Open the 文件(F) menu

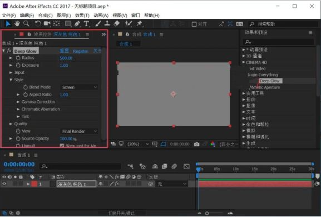9,16
